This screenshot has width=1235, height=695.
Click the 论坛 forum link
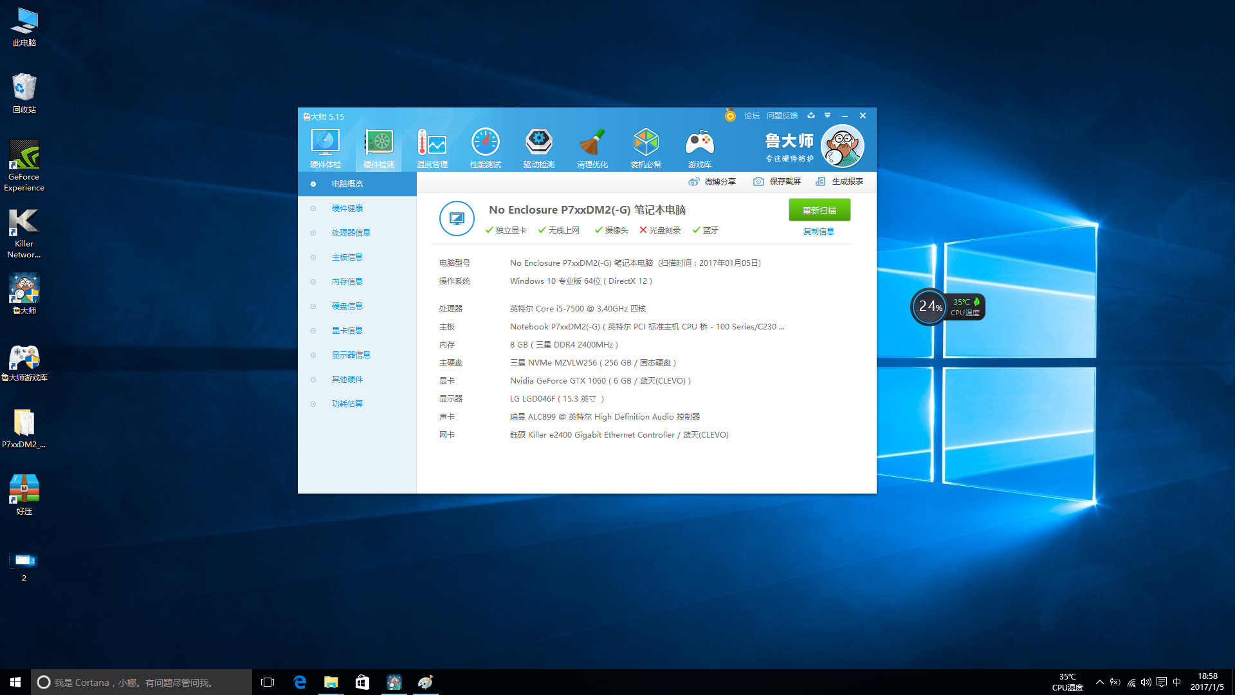[x=752, y=116]
